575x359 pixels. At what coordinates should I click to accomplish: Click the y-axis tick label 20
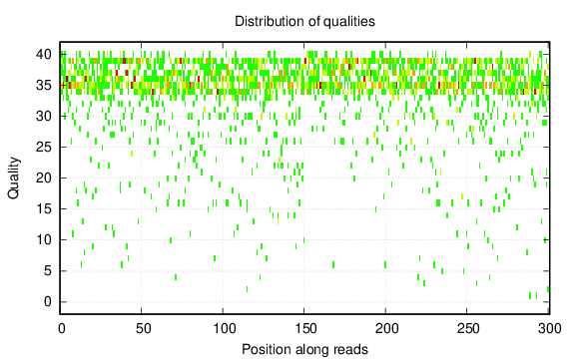[x=44, y=179]
